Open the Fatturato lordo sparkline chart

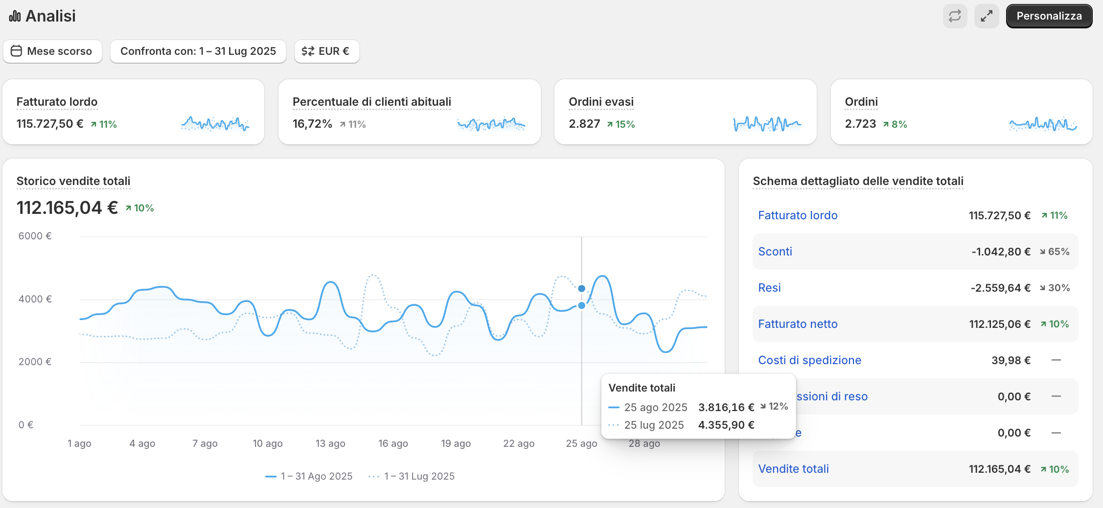pos(215,124)
